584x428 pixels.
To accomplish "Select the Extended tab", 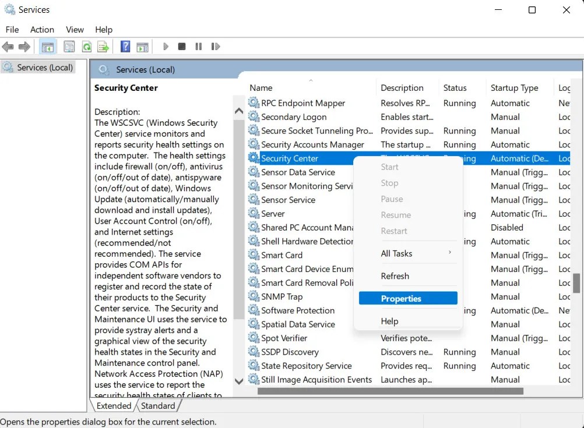I will coord(113,405).
